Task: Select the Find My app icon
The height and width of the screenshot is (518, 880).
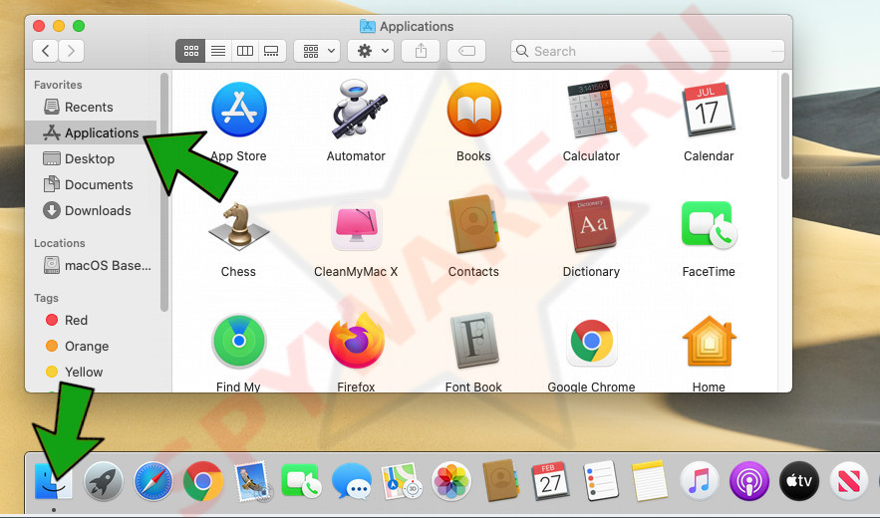Action: [238, 342]
